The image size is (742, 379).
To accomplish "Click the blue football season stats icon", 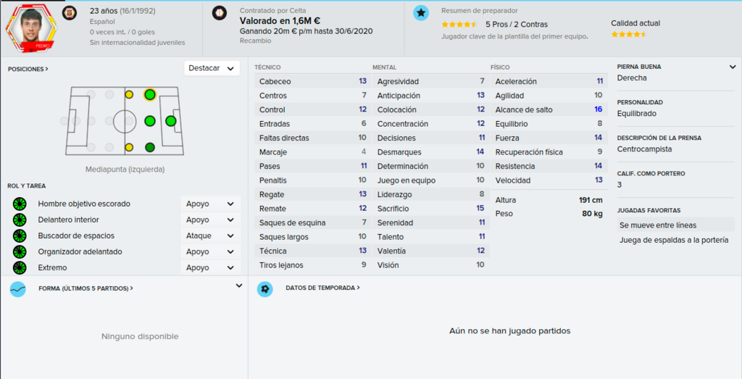I will (265, 288).
